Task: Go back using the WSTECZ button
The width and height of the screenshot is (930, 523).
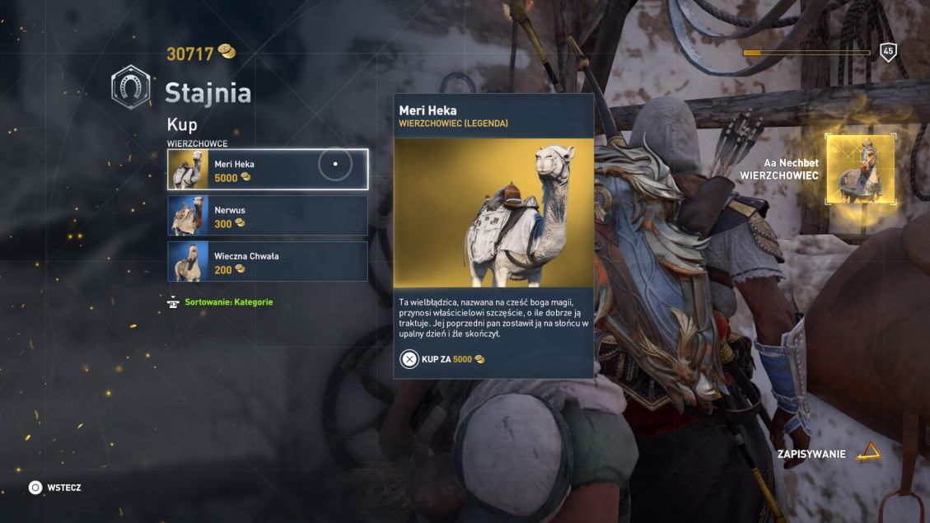Action: pyautogui.click(x=55, y=488)
